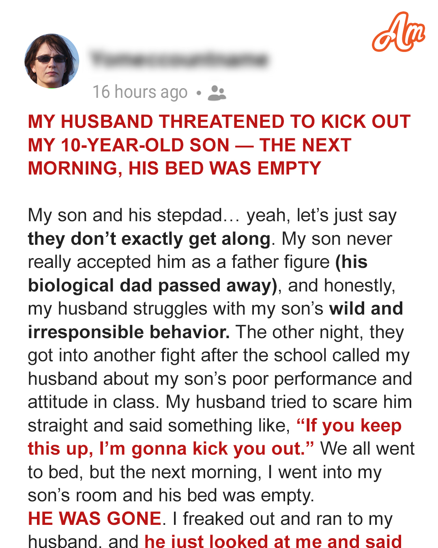This screenshot has height=548, width=438.
Task: Click the red 'HE WAS GONE' text
Action: tap(95, 519)
